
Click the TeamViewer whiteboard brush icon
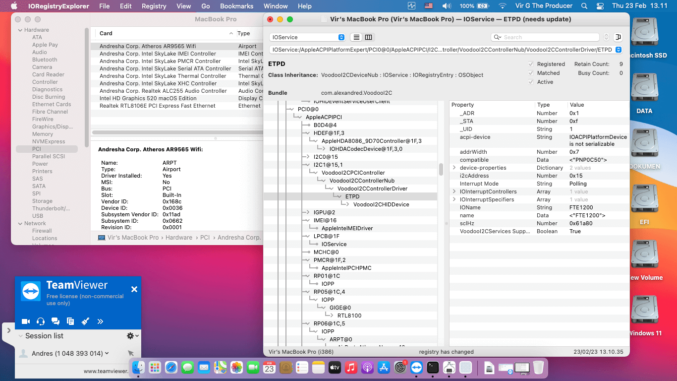click(85, 321)
